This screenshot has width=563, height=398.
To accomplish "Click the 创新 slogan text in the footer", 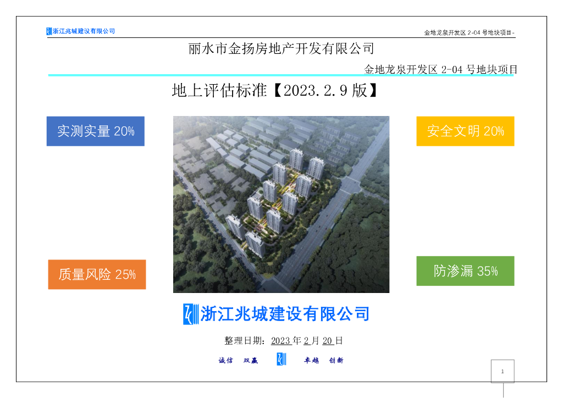I will tap(337, 360).
